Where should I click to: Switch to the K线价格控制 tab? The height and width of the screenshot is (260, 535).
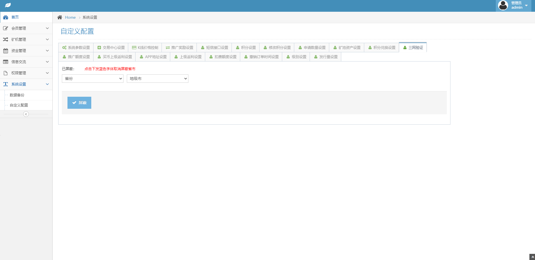(145, 48)
